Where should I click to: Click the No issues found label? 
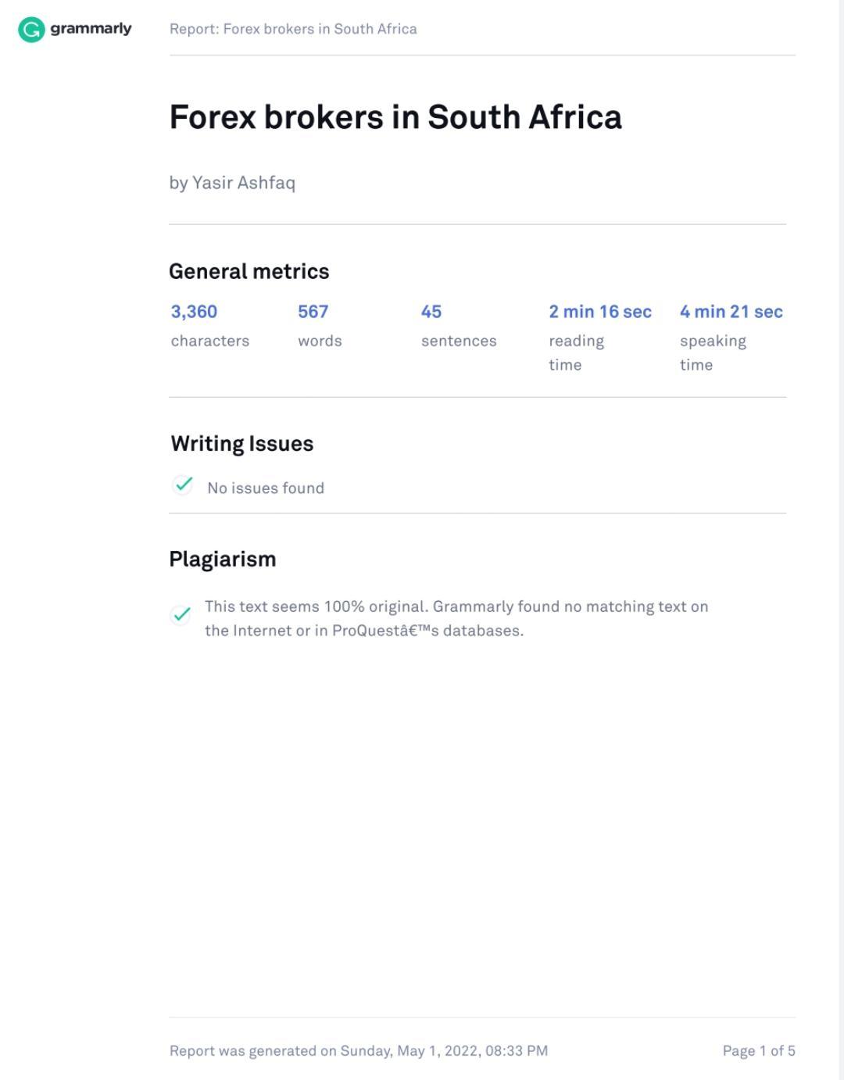tap(266, 488)
